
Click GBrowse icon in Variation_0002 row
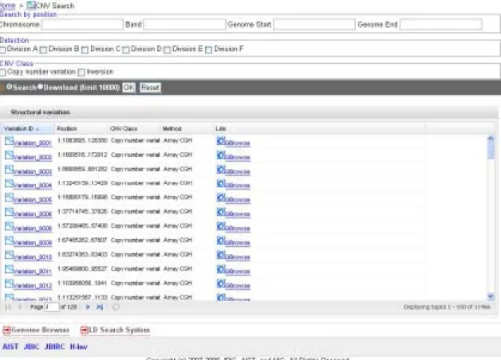[x=221, y=155]
